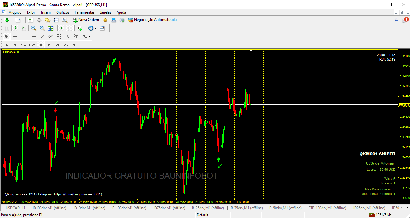
Task: Click the zoom out magnifier icon
Action: (42, 28)
